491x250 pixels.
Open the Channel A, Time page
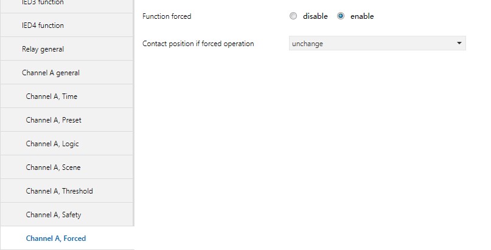(52, 96)
